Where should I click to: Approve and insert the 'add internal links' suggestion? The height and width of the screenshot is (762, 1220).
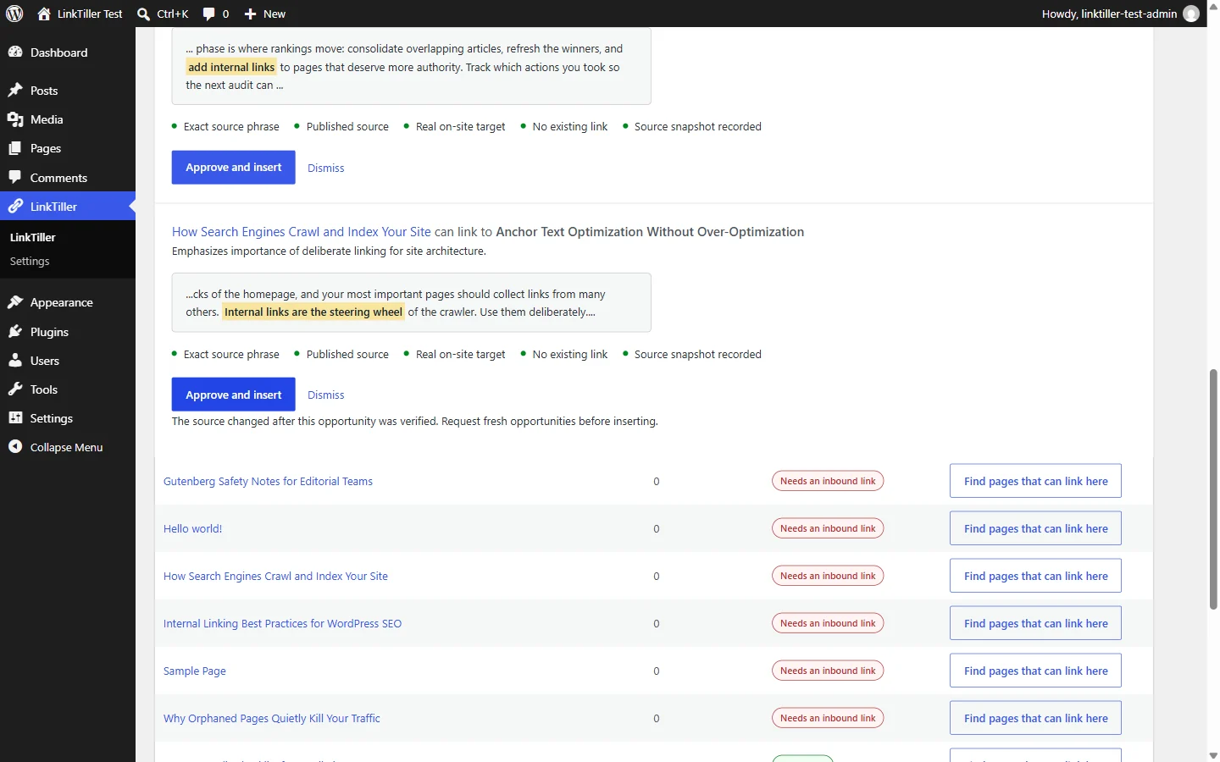point(234,168)
